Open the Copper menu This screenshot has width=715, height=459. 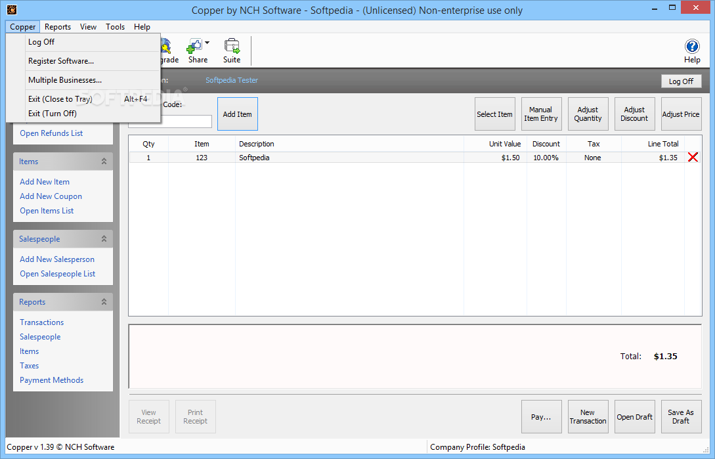23,27
